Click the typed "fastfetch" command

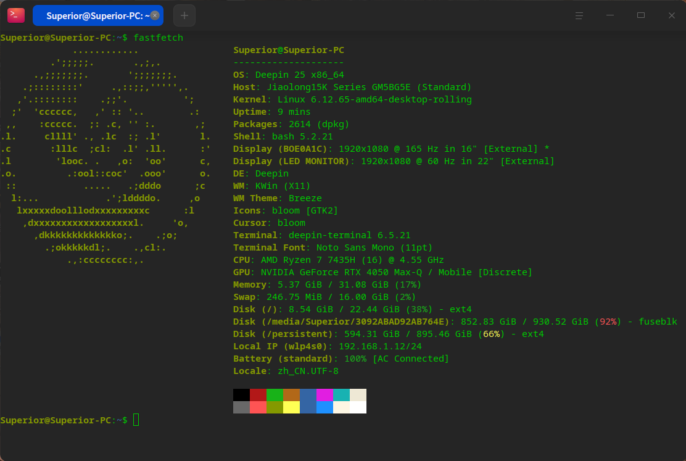[159, 38]
